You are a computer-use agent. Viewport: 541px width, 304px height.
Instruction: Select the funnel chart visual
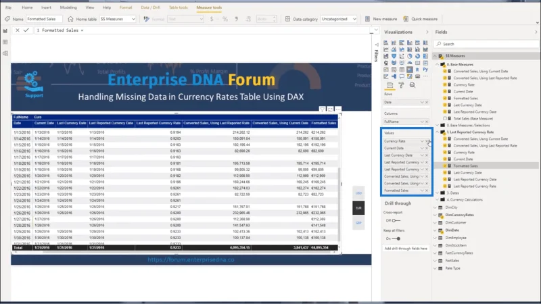click(x=394, y=56)
